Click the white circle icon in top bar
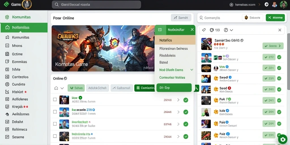 [x=266, y=5]
